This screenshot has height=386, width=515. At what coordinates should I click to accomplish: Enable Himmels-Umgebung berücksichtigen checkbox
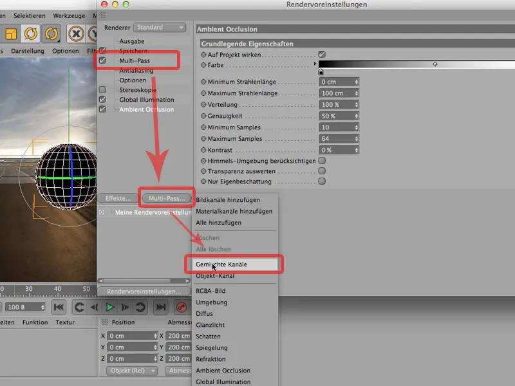click(322, 160)
